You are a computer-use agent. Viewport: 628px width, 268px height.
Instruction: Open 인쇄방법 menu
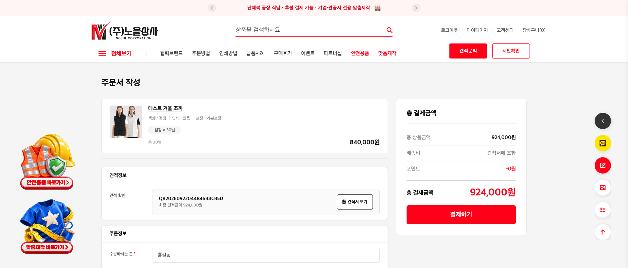pos(228,53)
